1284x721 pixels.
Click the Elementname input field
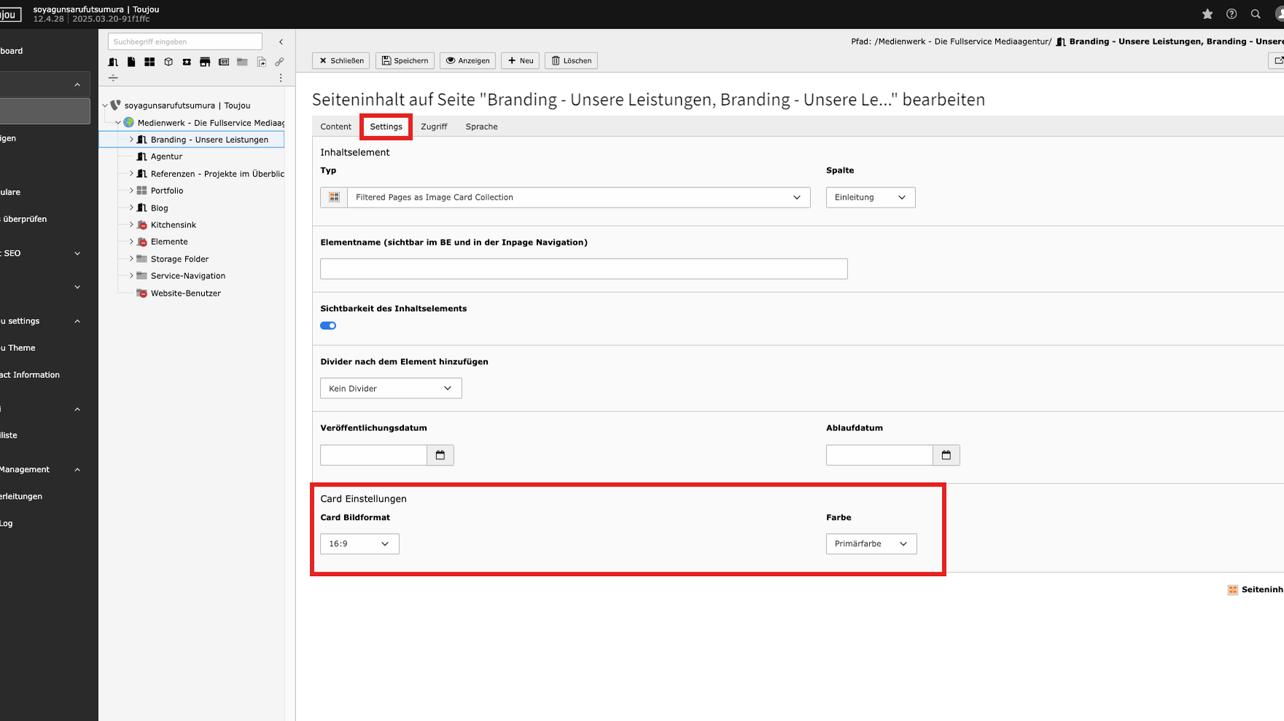(583, 269)
